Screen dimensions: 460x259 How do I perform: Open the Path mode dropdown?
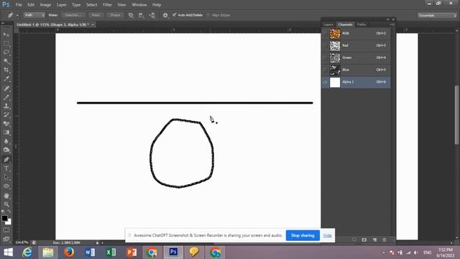tap(34, 15)
